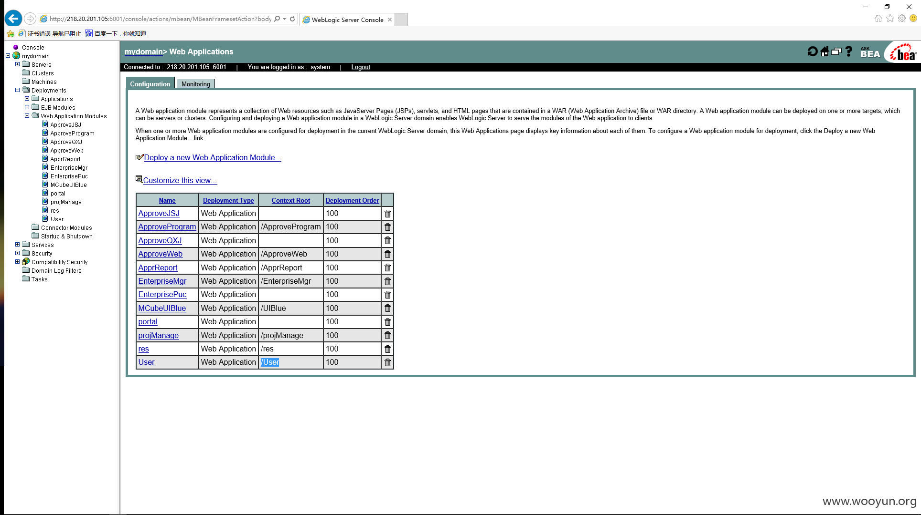Click the add to favorites bar icon

(11, 33)
